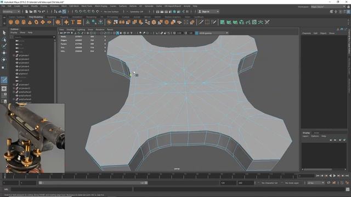This screenshot has width=351, height=197.
Task: Expand the pCylinder1 node in the Outliner
Action: point(14,55)
